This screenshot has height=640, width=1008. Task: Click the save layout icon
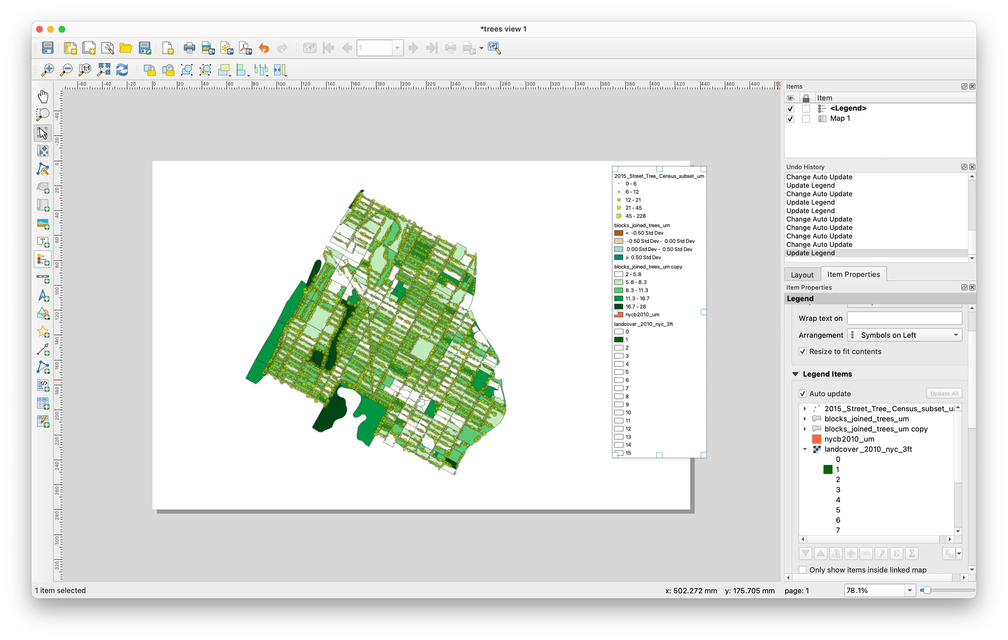click(x=46, y=48)
